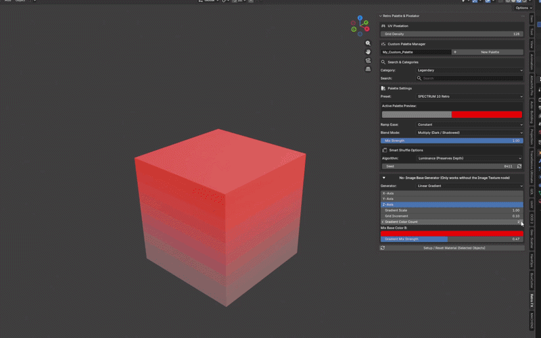541x338 pixels.
Task: Randomize seed with the refresh icon
Action: (x=519, y=166)
